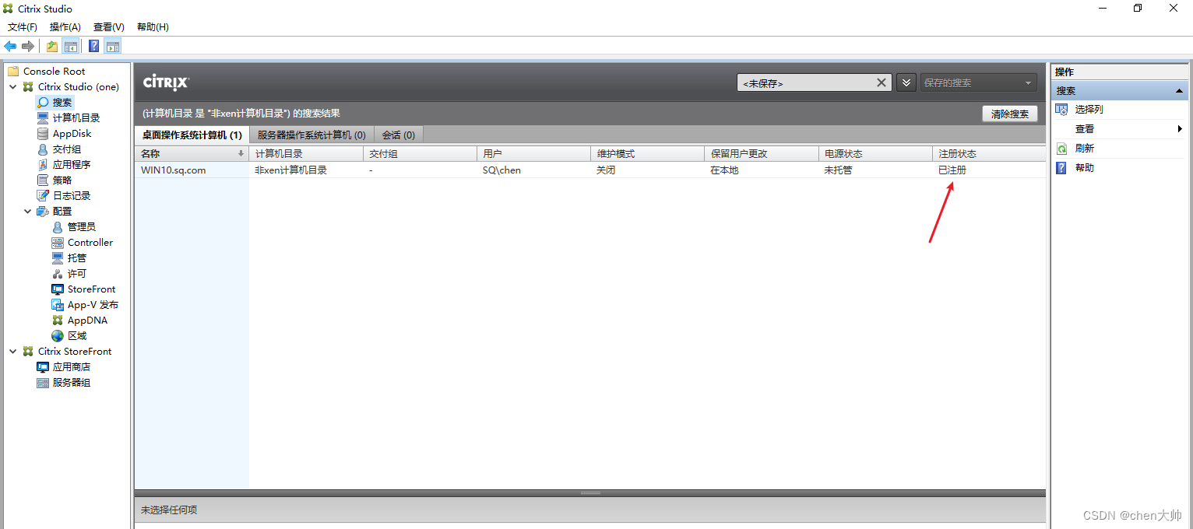Click the details pane splitter grip handle
This screenshot has width=1193, height=529.
tap(590, 492)
